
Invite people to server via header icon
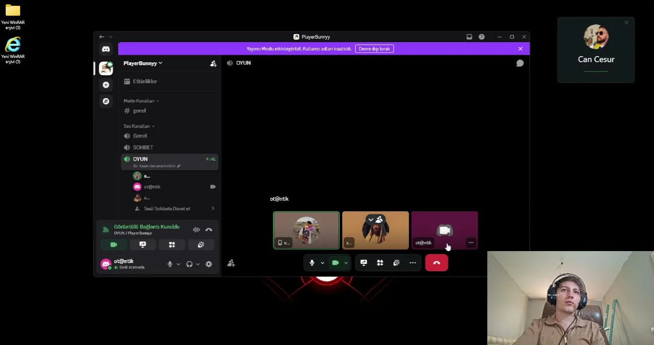(x=213, y=63)
